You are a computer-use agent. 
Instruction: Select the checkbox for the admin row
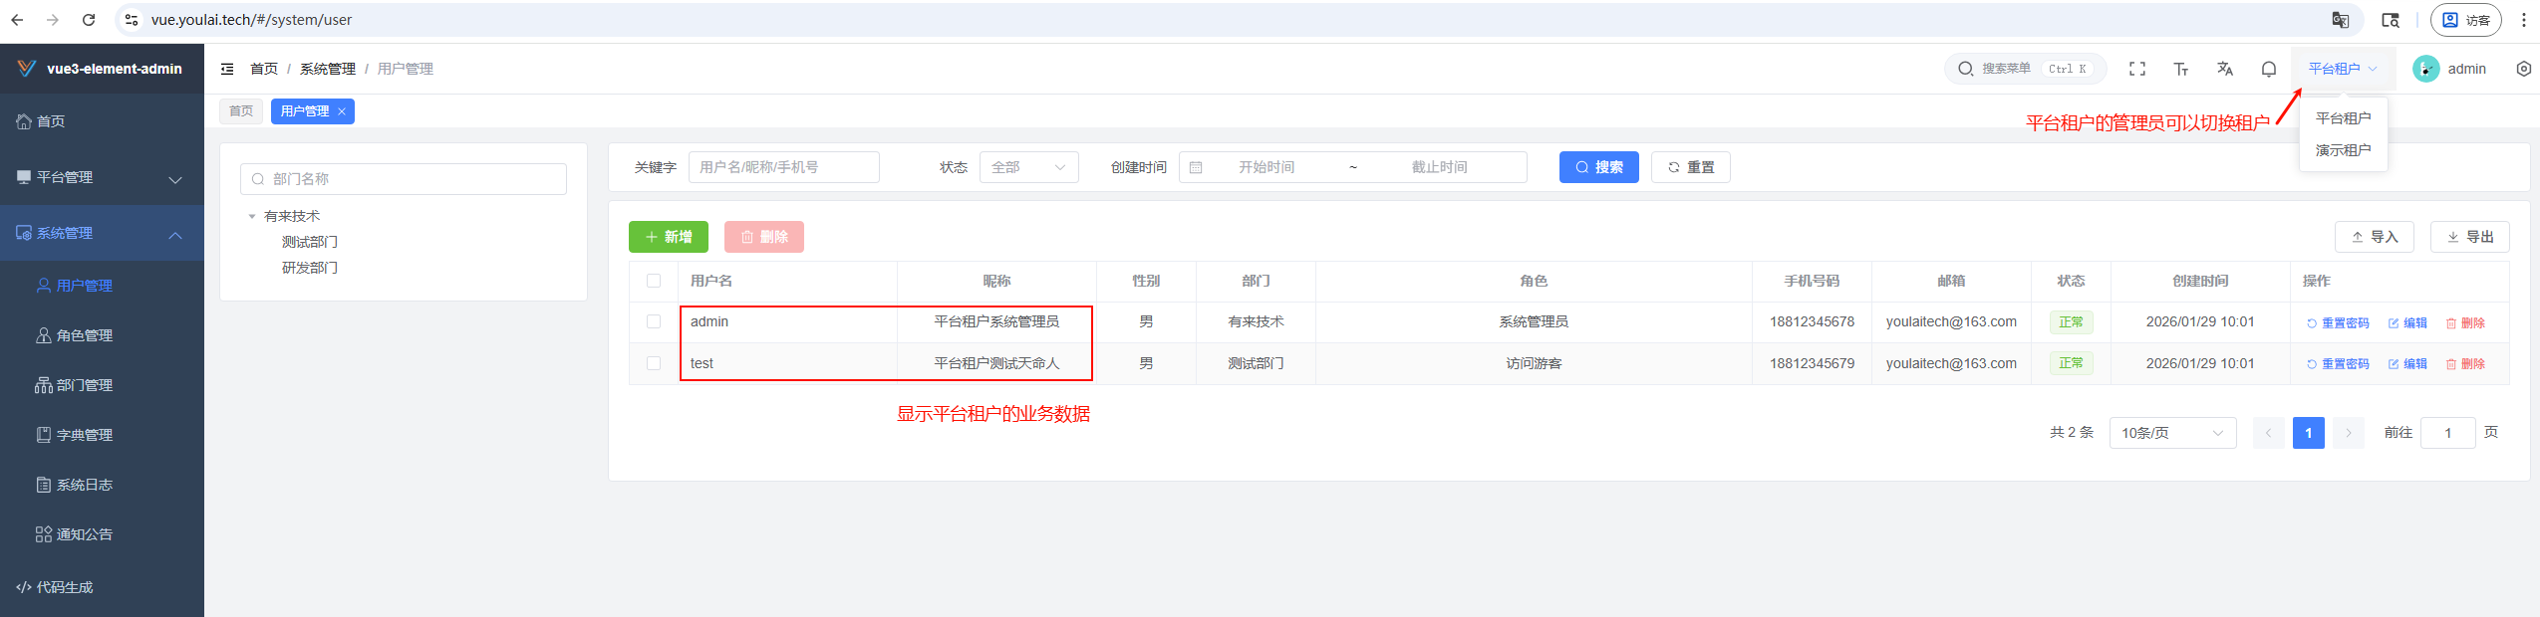coord(654,321)
